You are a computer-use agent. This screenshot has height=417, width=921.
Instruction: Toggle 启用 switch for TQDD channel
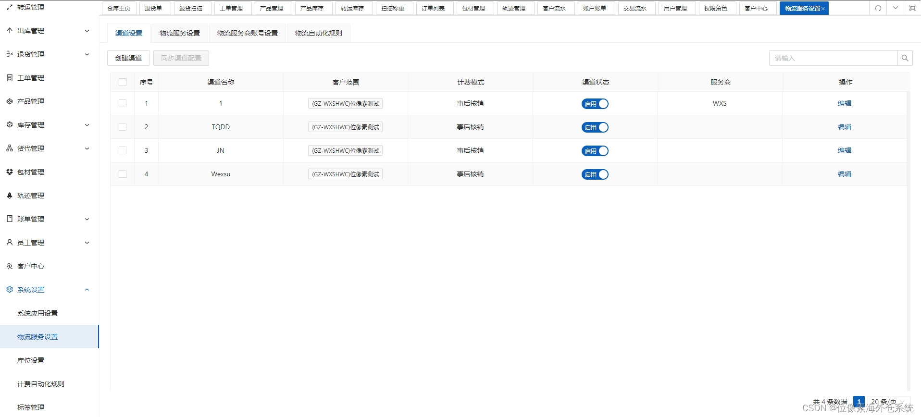(x=595, y=127)
